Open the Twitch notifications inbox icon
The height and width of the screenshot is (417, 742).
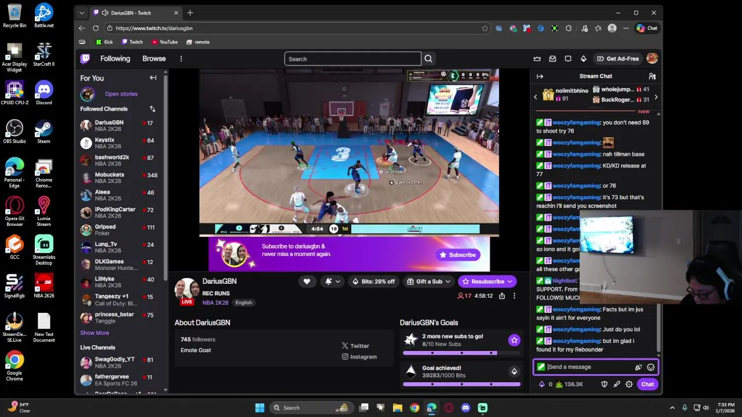[552, 58]
